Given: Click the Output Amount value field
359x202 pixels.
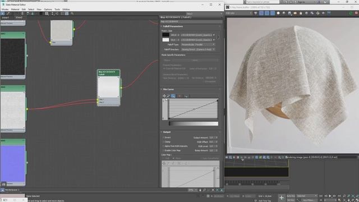Looking at the screenshot, I should click(212, 137).
